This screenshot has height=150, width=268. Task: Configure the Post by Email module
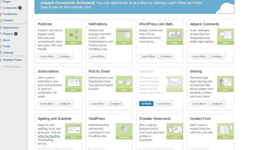pyautogui.click(x=116, y=104)
